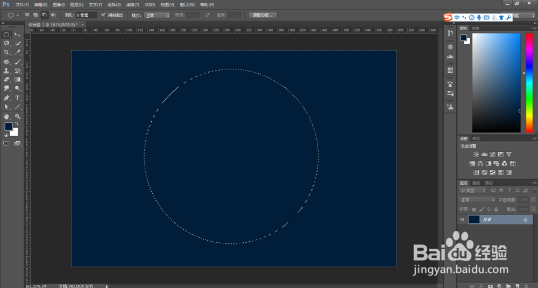
Task: Pick a color in the color field
Action: [x=496, y=83]
